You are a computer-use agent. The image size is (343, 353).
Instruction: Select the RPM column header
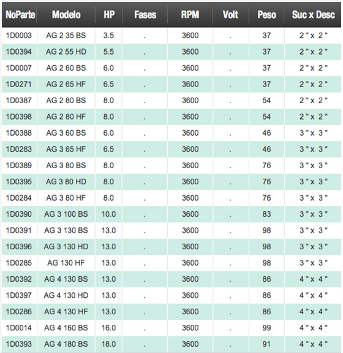tap(190, 15)
